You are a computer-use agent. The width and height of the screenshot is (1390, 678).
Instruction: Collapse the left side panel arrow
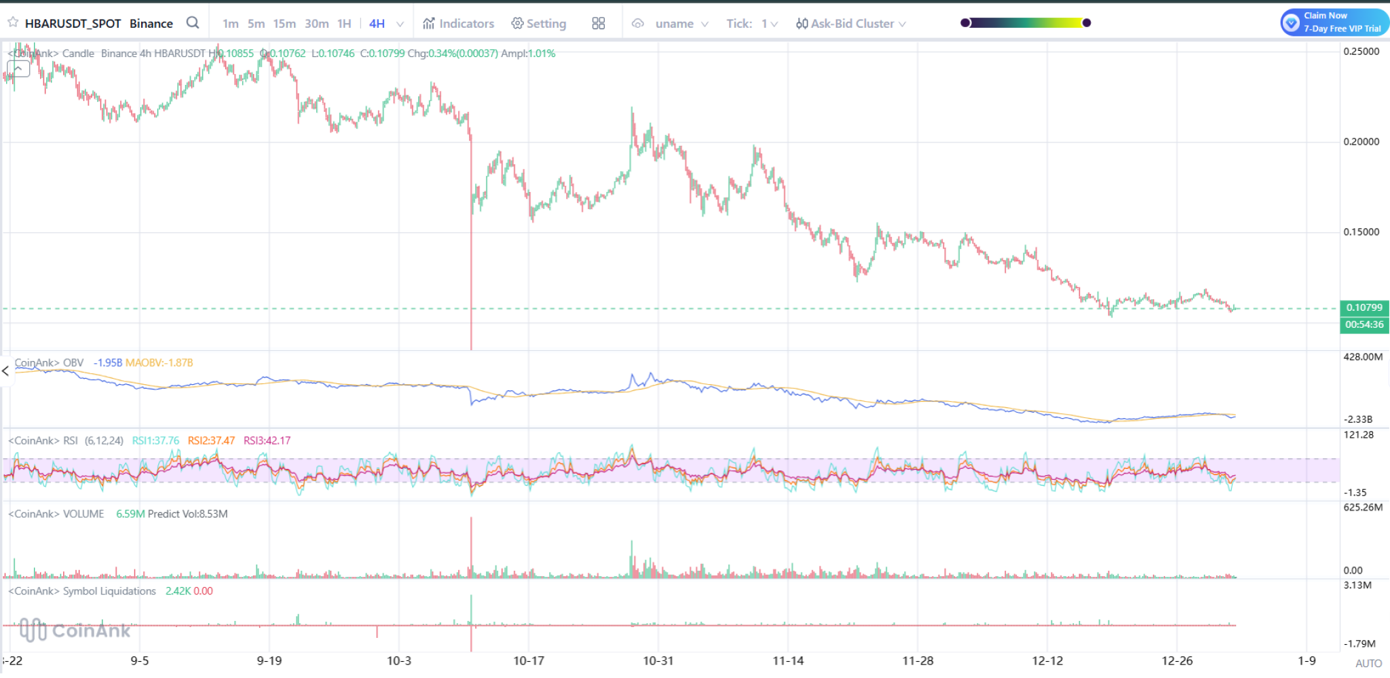5,371
